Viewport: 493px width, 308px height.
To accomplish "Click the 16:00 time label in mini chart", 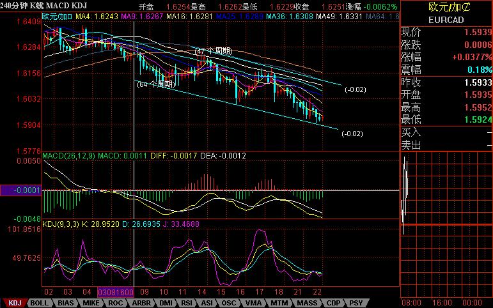I will coord(442,304).
